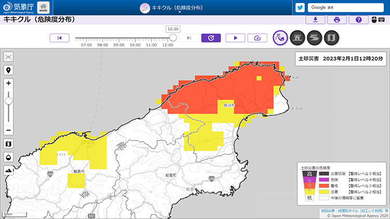Toggle the opacity droplet button

(x=9, y=157)
